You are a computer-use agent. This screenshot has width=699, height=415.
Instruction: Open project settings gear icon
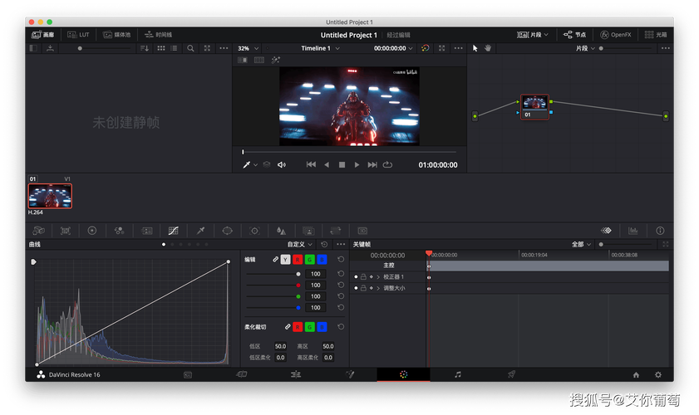click(658, 375)
